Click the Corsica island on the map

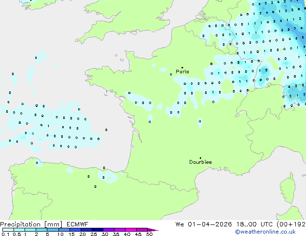point(289,188)
